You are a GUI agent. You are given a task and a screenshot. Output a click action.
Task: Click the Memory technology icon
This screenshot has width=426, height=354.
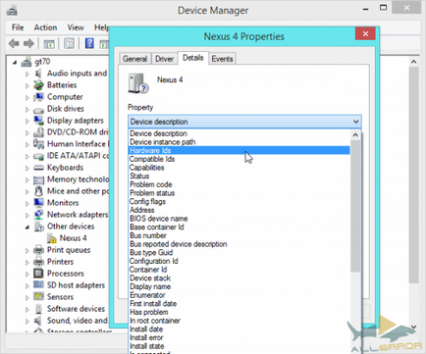click(x=38, y=179)
